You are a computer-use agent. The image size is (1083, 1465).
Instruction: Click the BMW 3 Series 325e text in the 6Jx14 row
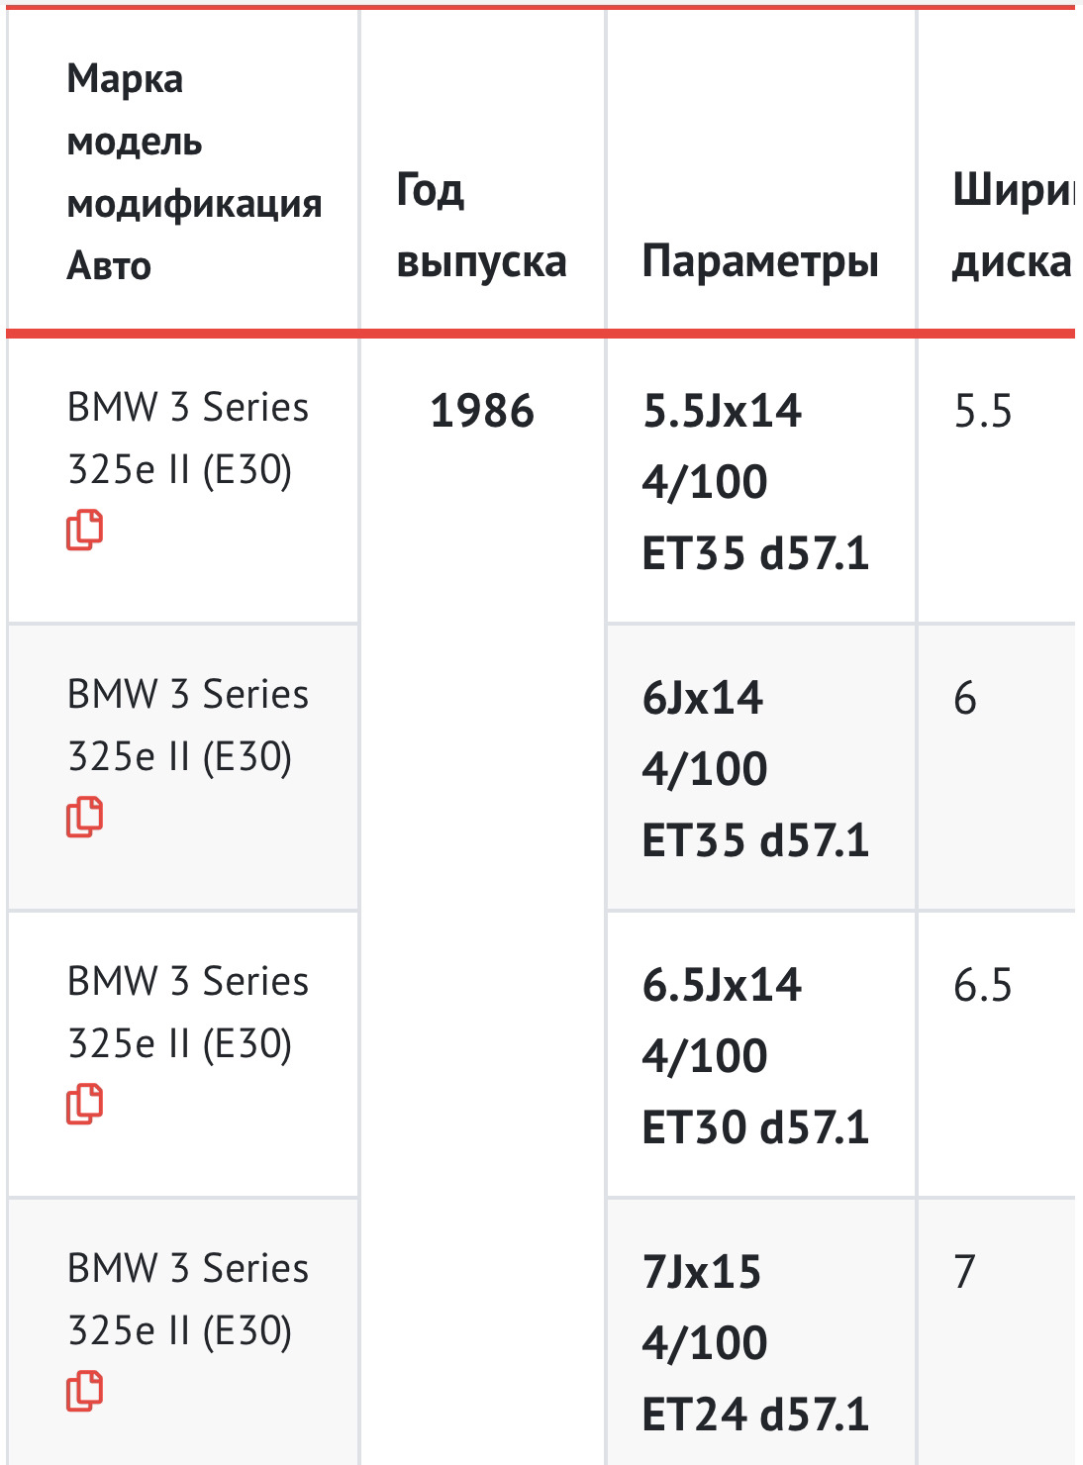(188, 726)
